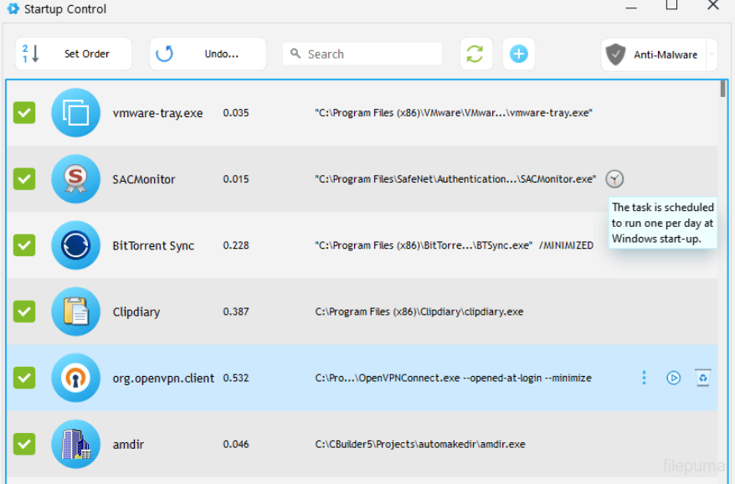
Task: Click the 0.035 startup time value
Action: tap(236, 113)
